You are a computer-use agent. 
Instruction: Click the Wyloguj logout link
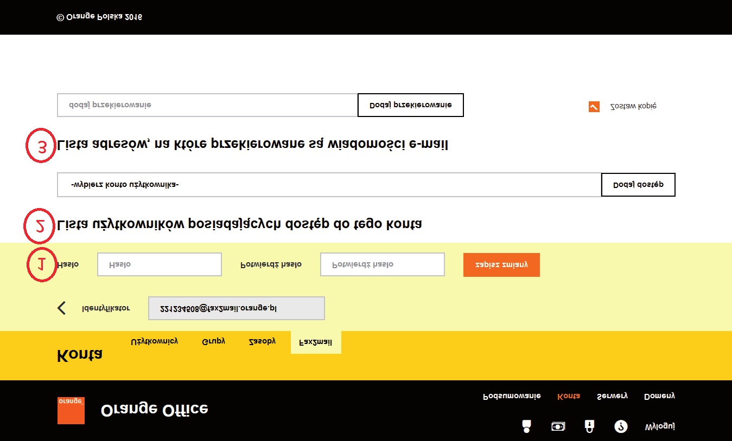[660, 427]
